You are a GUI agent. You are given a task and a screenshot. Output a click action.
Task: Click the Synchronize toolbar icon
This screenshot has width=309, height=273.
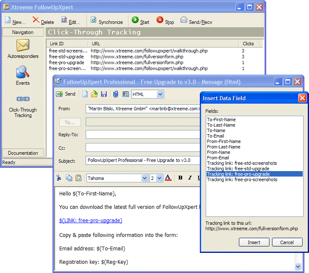(x=93, y=20)
